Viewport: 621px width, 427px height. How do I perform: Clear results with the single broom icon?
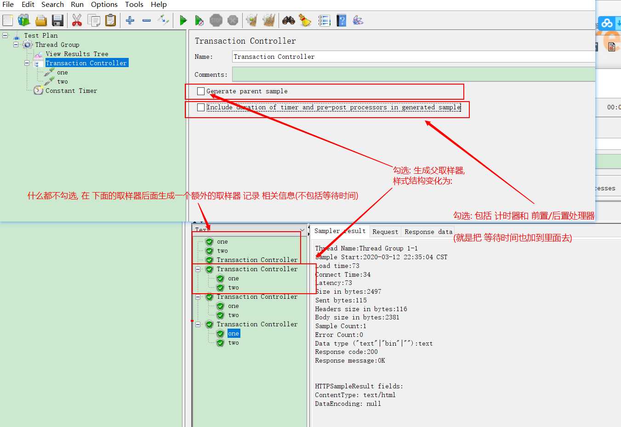(x=251, y=20)
